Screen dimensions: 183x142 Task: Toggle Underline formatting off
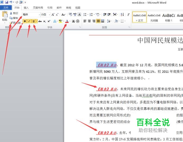(x=33, y=21)
